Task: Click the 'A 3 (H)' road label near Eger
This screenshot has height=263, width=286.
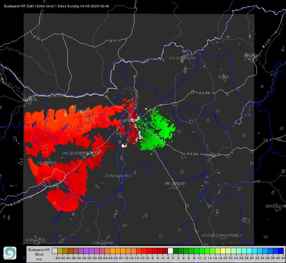Action: click(x=204, y=93)
